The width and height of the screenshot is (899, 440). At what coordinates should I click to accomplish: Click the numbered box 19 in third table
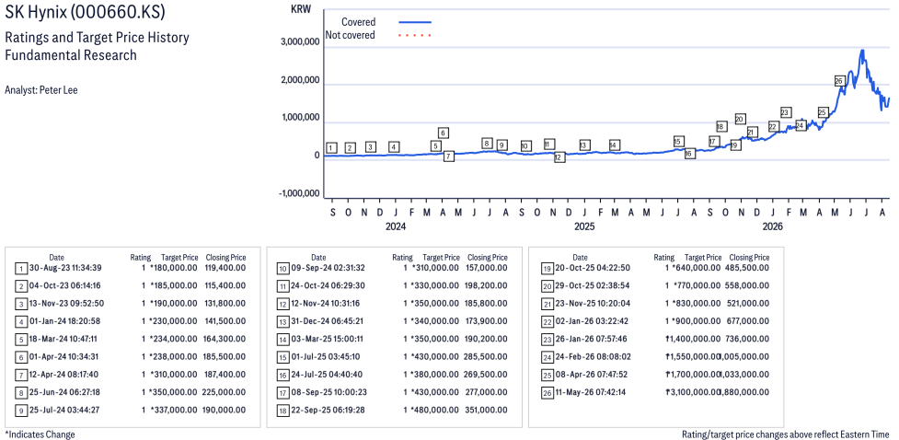point(547,268)
